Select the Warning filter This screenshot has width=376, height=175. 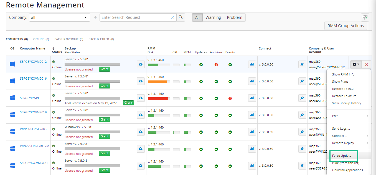[x=213, y=17]
